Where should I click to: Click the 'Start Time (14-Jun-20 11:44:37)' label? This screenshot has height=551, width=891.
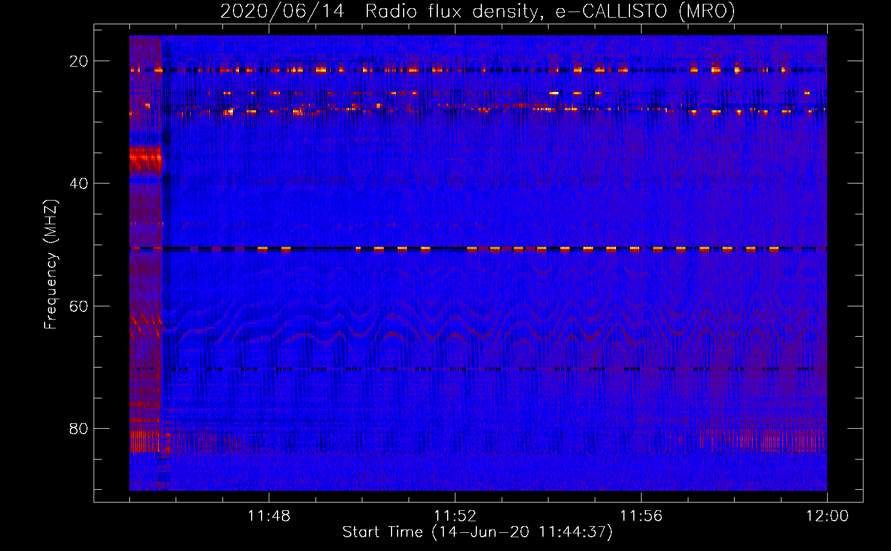pyautogui.click(x=477, y=532)
